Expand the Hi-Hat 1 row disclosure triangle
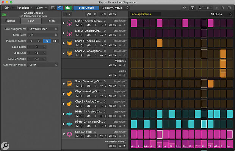 64,114
